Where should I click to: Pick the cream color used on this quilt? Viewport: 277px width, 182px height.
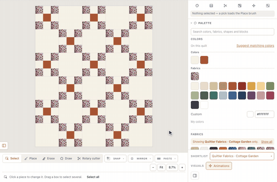click(x=195, y=60)
